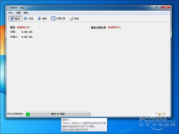Open the 接收 receive coins tab
The width and height of the screenshot is (179, 134).
coord(42,19)
